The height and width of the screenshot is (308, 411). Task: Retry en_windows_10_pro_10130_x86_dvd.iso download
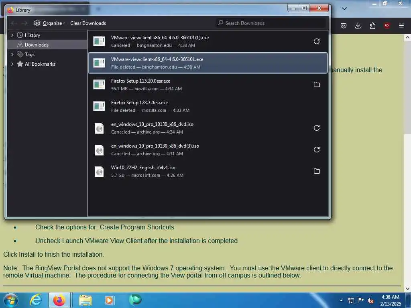(317, 128)
